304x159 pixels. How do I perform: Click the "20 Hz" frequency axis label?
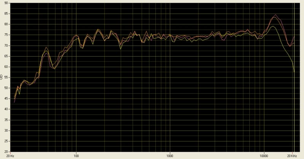tap(11, 156)
